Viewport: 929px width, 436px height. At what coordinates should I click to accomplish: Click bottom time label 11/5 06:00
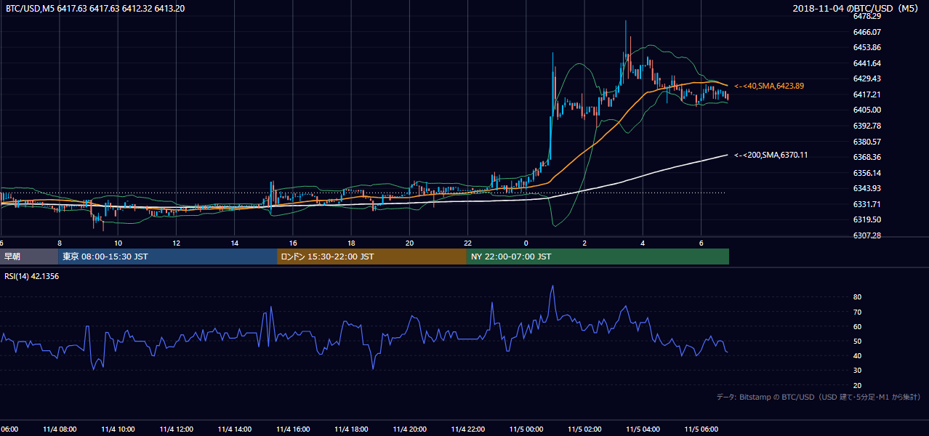701,429
